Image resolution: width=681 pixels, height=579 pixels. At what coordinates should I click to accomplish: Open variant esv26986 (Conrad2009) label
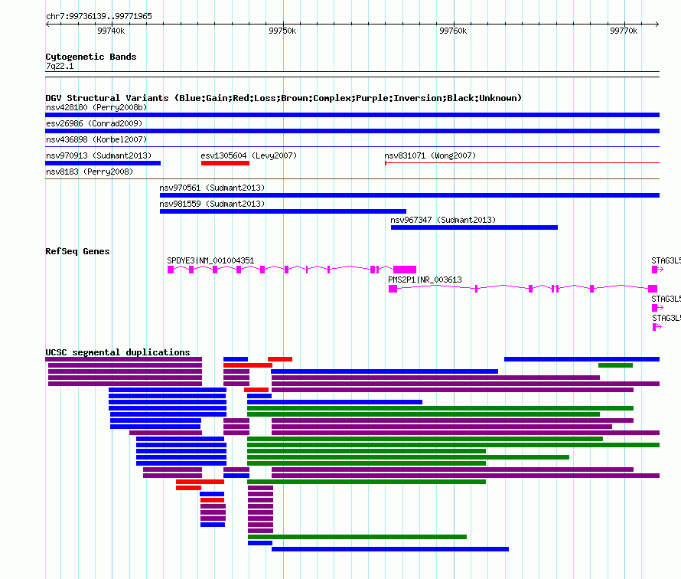[94, 123]
